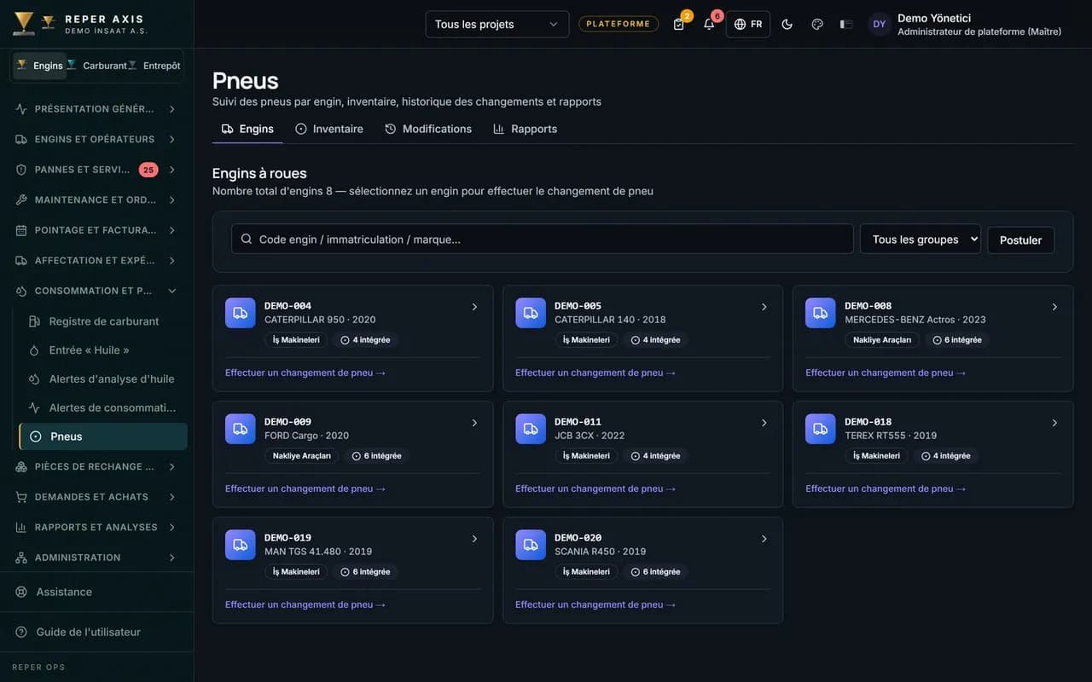
Task: Expand Maintenance et ordres section
Action: click(96, 199)
